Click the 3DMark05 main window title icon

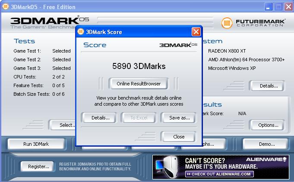(6, 7)
